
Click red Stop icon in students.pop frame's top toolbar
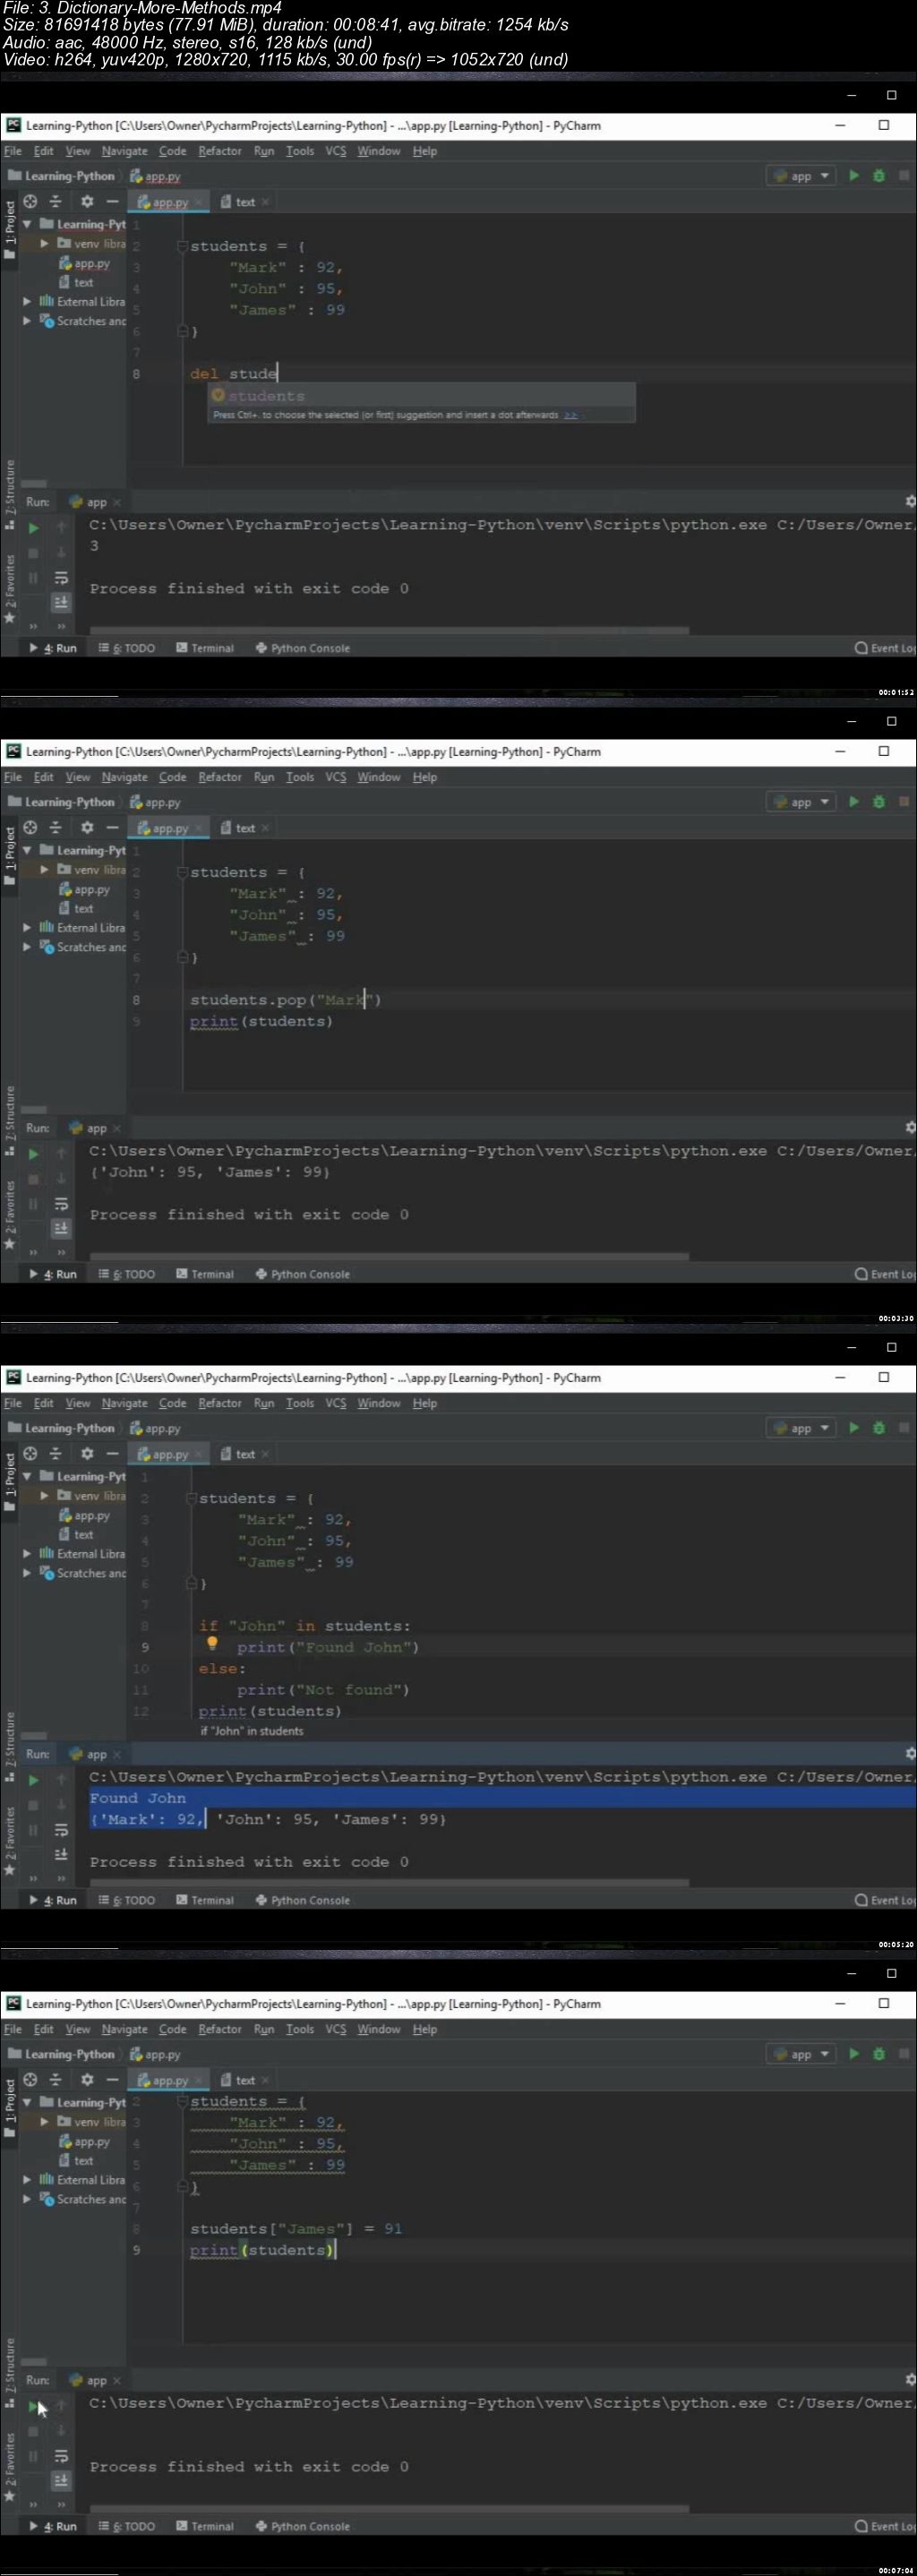click(904, 802)
